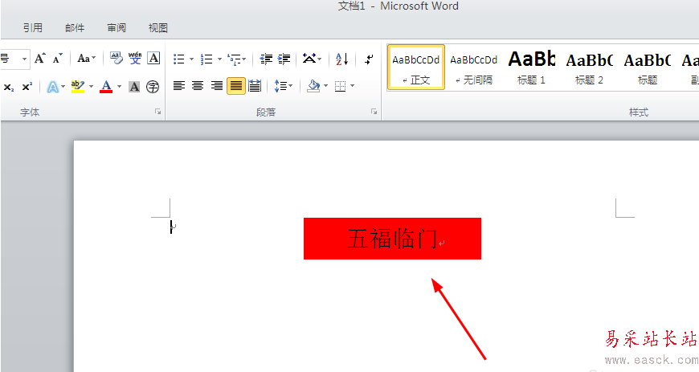Click the red 五福临门 text box
This screenshot has height=372, width=699.
coord(392,239)
